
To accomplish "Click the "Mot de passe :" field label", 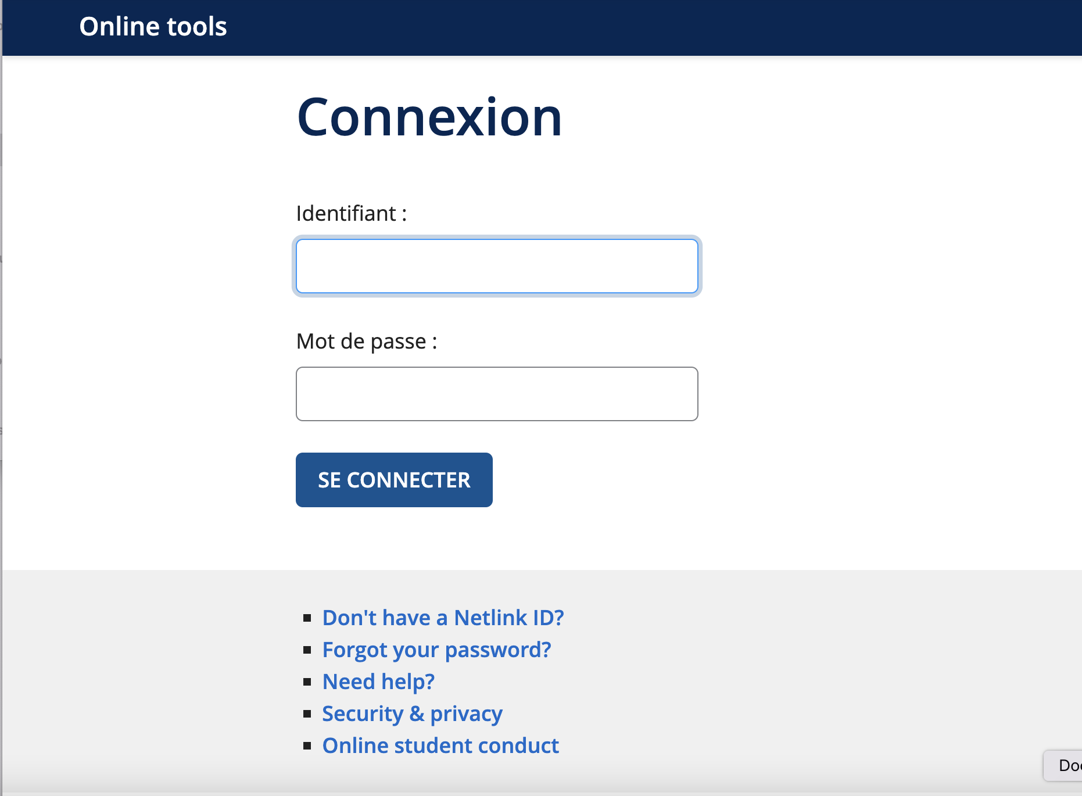I will (x=367, y=341).
